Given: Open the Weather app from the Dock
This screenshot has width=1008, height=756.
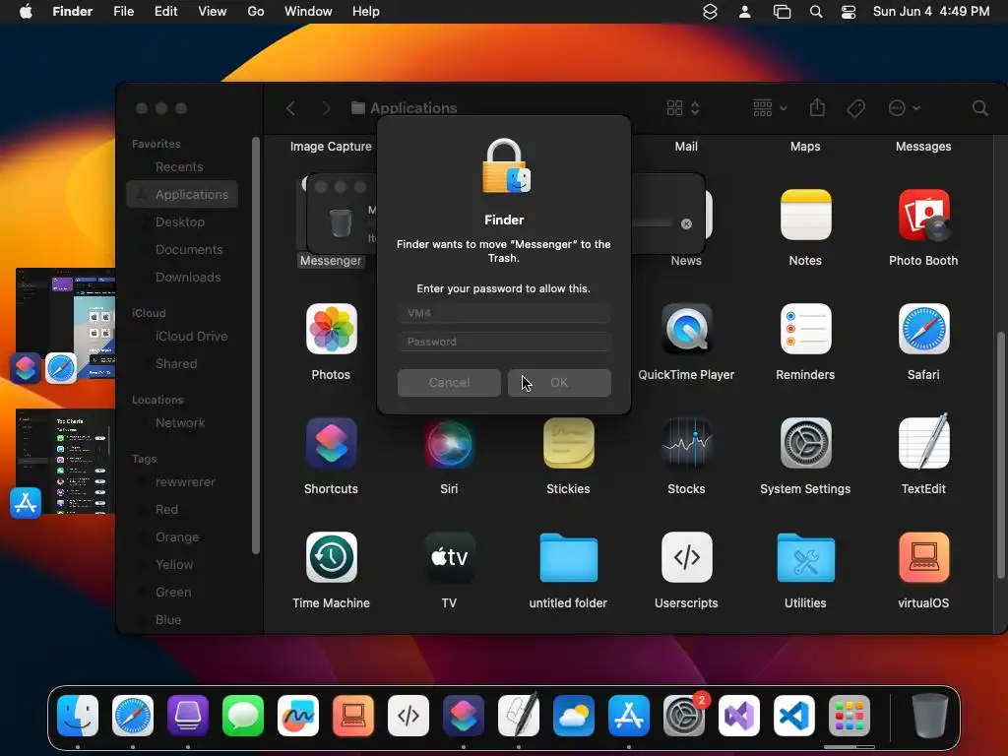Looking at the screenshot, I should click(x=574, y=716).
